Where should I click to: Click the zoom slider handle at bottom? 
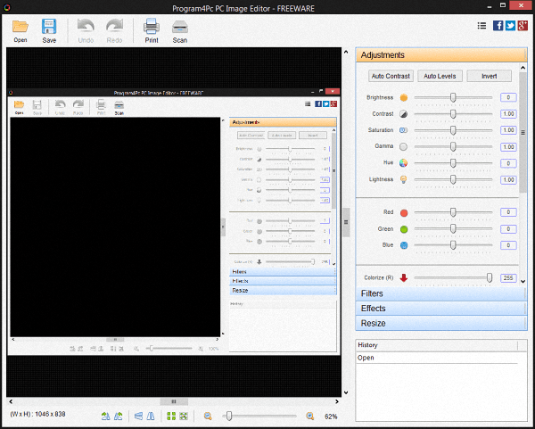pyautogui.click(x=229, y=416)
